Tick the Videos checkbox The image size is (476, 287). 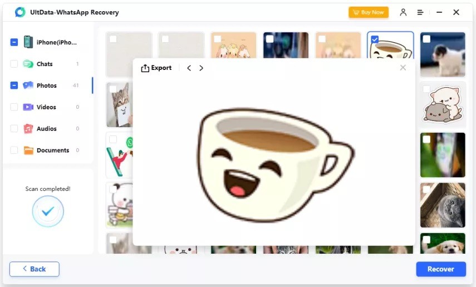point(14,107)
